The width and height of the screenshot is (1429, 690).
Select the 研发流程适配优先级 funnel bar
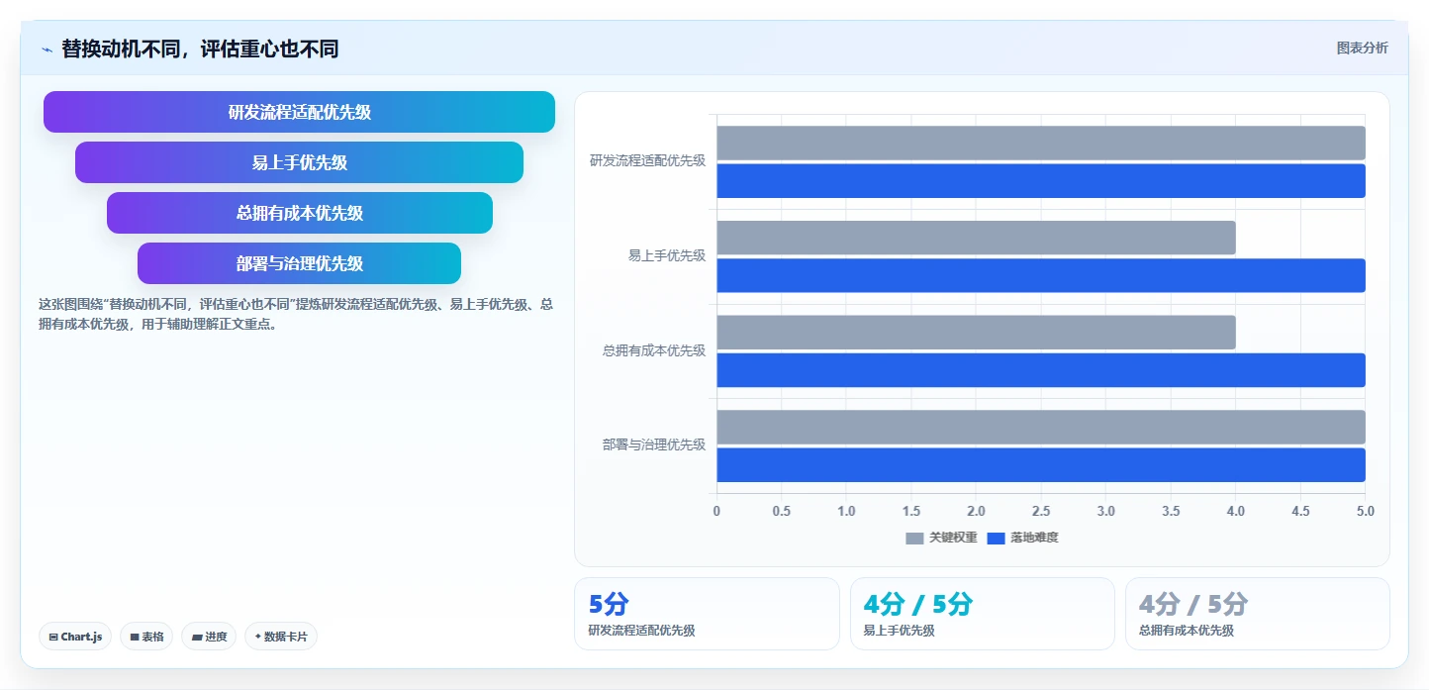pos(299,112)
